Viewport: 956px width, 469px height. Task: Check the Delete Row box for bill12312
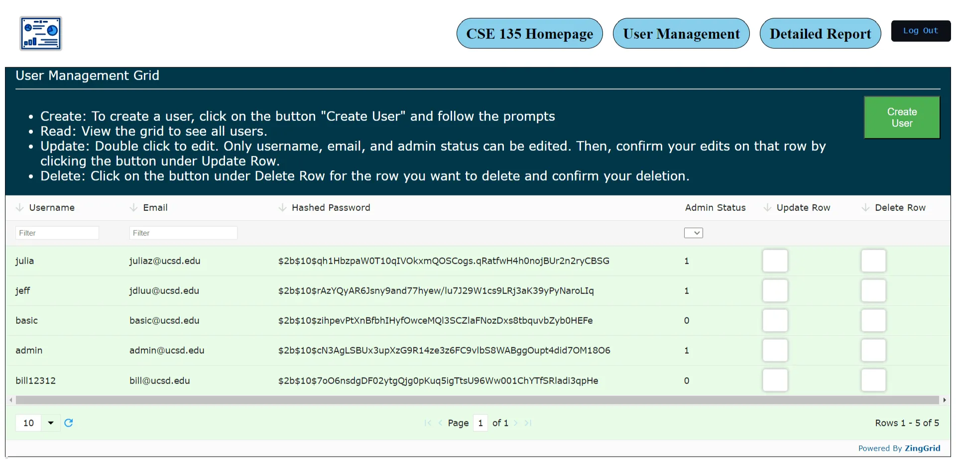(x=873, y=380)
